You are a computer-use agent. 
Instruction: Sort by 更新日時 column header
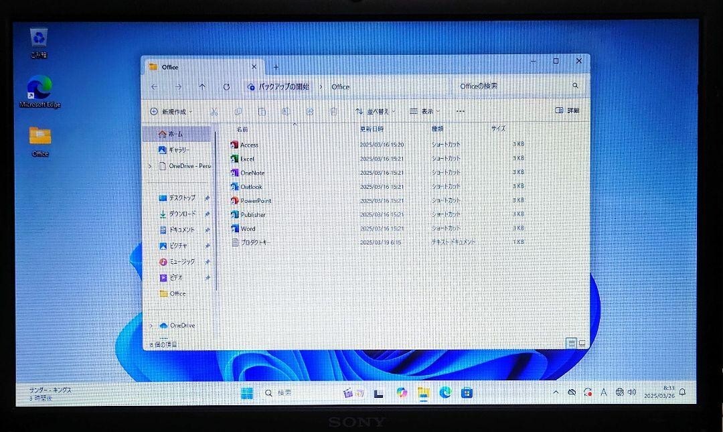(372, 129)
